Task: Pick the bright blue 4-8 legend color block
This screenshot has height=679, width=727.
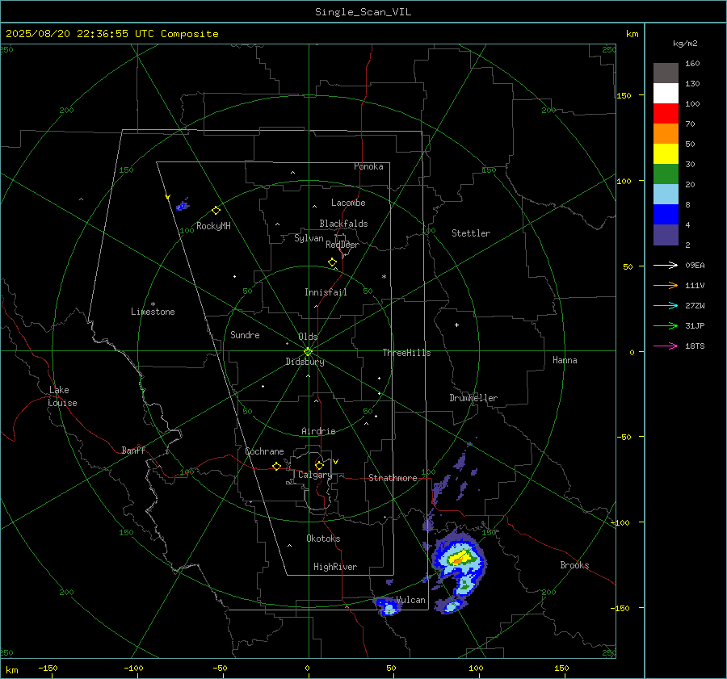Action: click(666, 215)
